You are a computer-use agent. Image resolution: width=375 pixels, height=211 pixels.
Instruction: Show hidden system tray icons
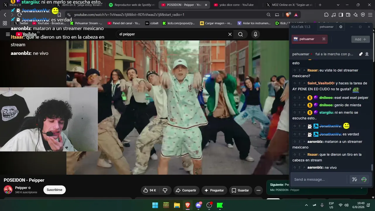[x=306, y=205]
